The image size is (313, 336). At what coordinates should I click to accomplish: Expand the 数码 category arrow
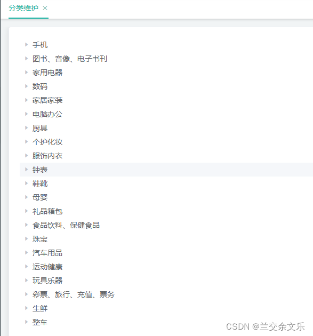[x=26, y=86]
